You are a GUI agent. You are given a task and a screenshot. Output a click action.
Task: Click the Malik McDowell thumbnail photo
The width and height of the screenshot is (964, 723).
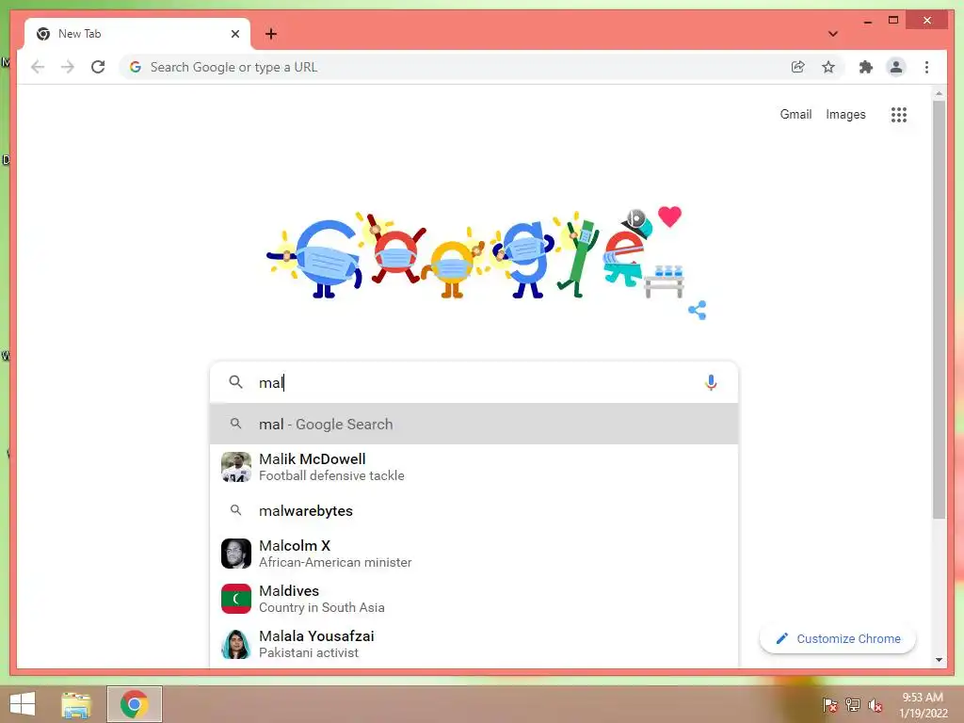236,467
